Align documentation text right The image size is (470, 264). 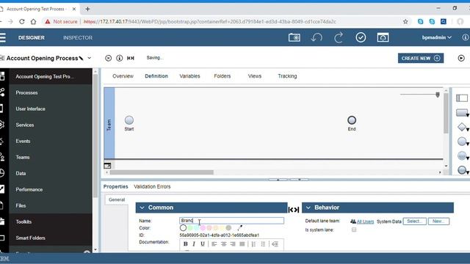[233, 244]
